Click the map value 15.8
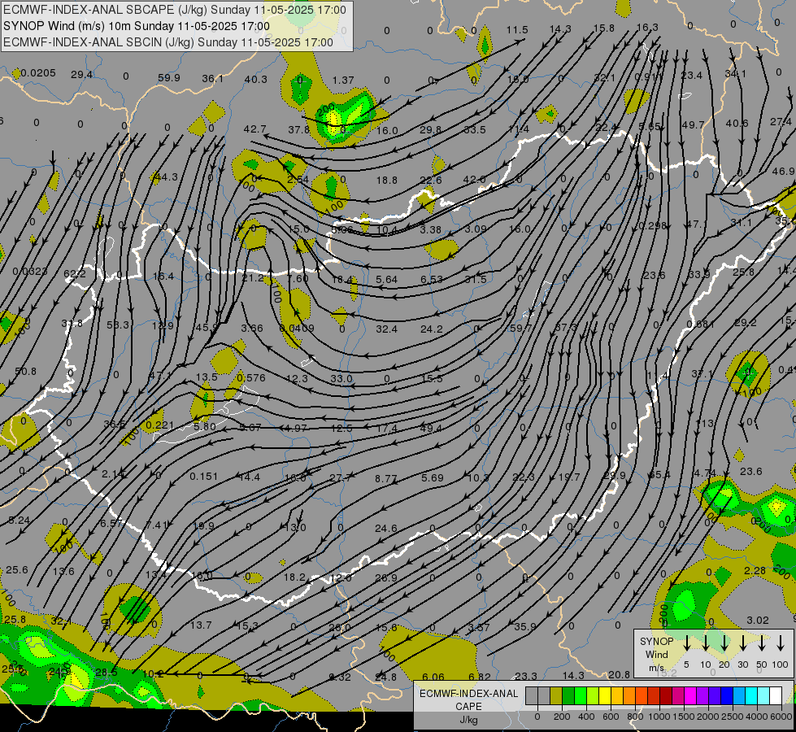Image resolution: width=796 pixels, height=732 pixels. click(604, 28)
